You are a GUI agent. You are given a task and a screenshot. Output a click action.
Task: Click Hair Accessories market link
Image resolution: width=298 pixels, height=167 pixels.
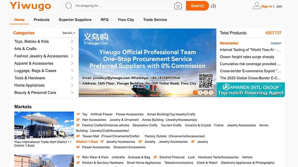pos(94,120)
